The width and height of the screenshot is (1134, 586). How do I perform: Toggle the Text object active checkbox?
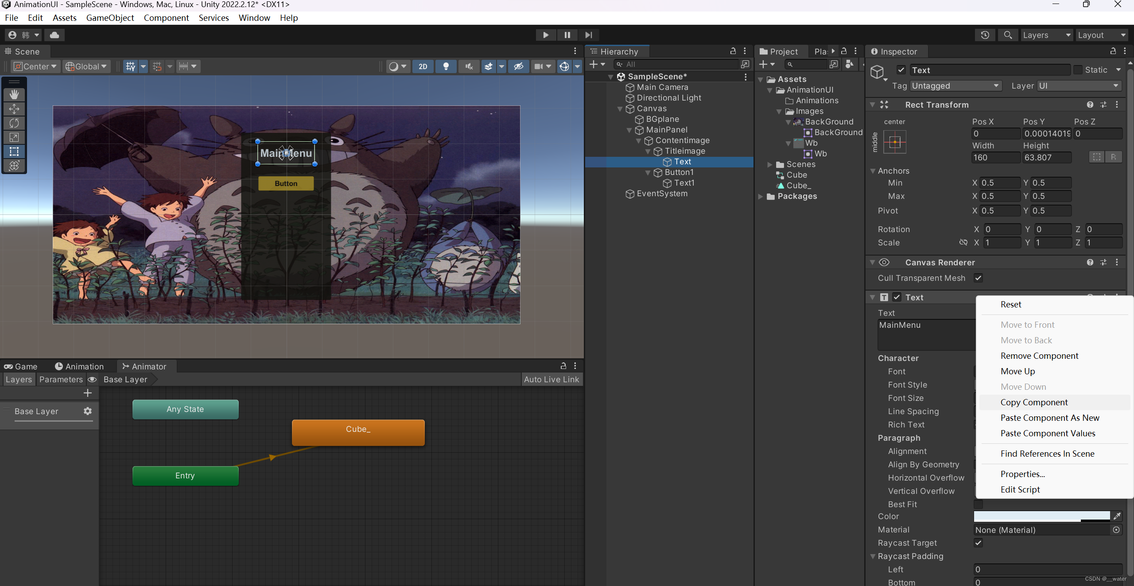tap(901, 70)
